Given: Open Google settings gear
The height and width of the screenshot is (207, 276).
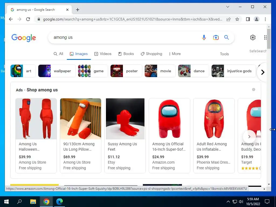Looking at the screenshot, I should (x=253, y=37).
